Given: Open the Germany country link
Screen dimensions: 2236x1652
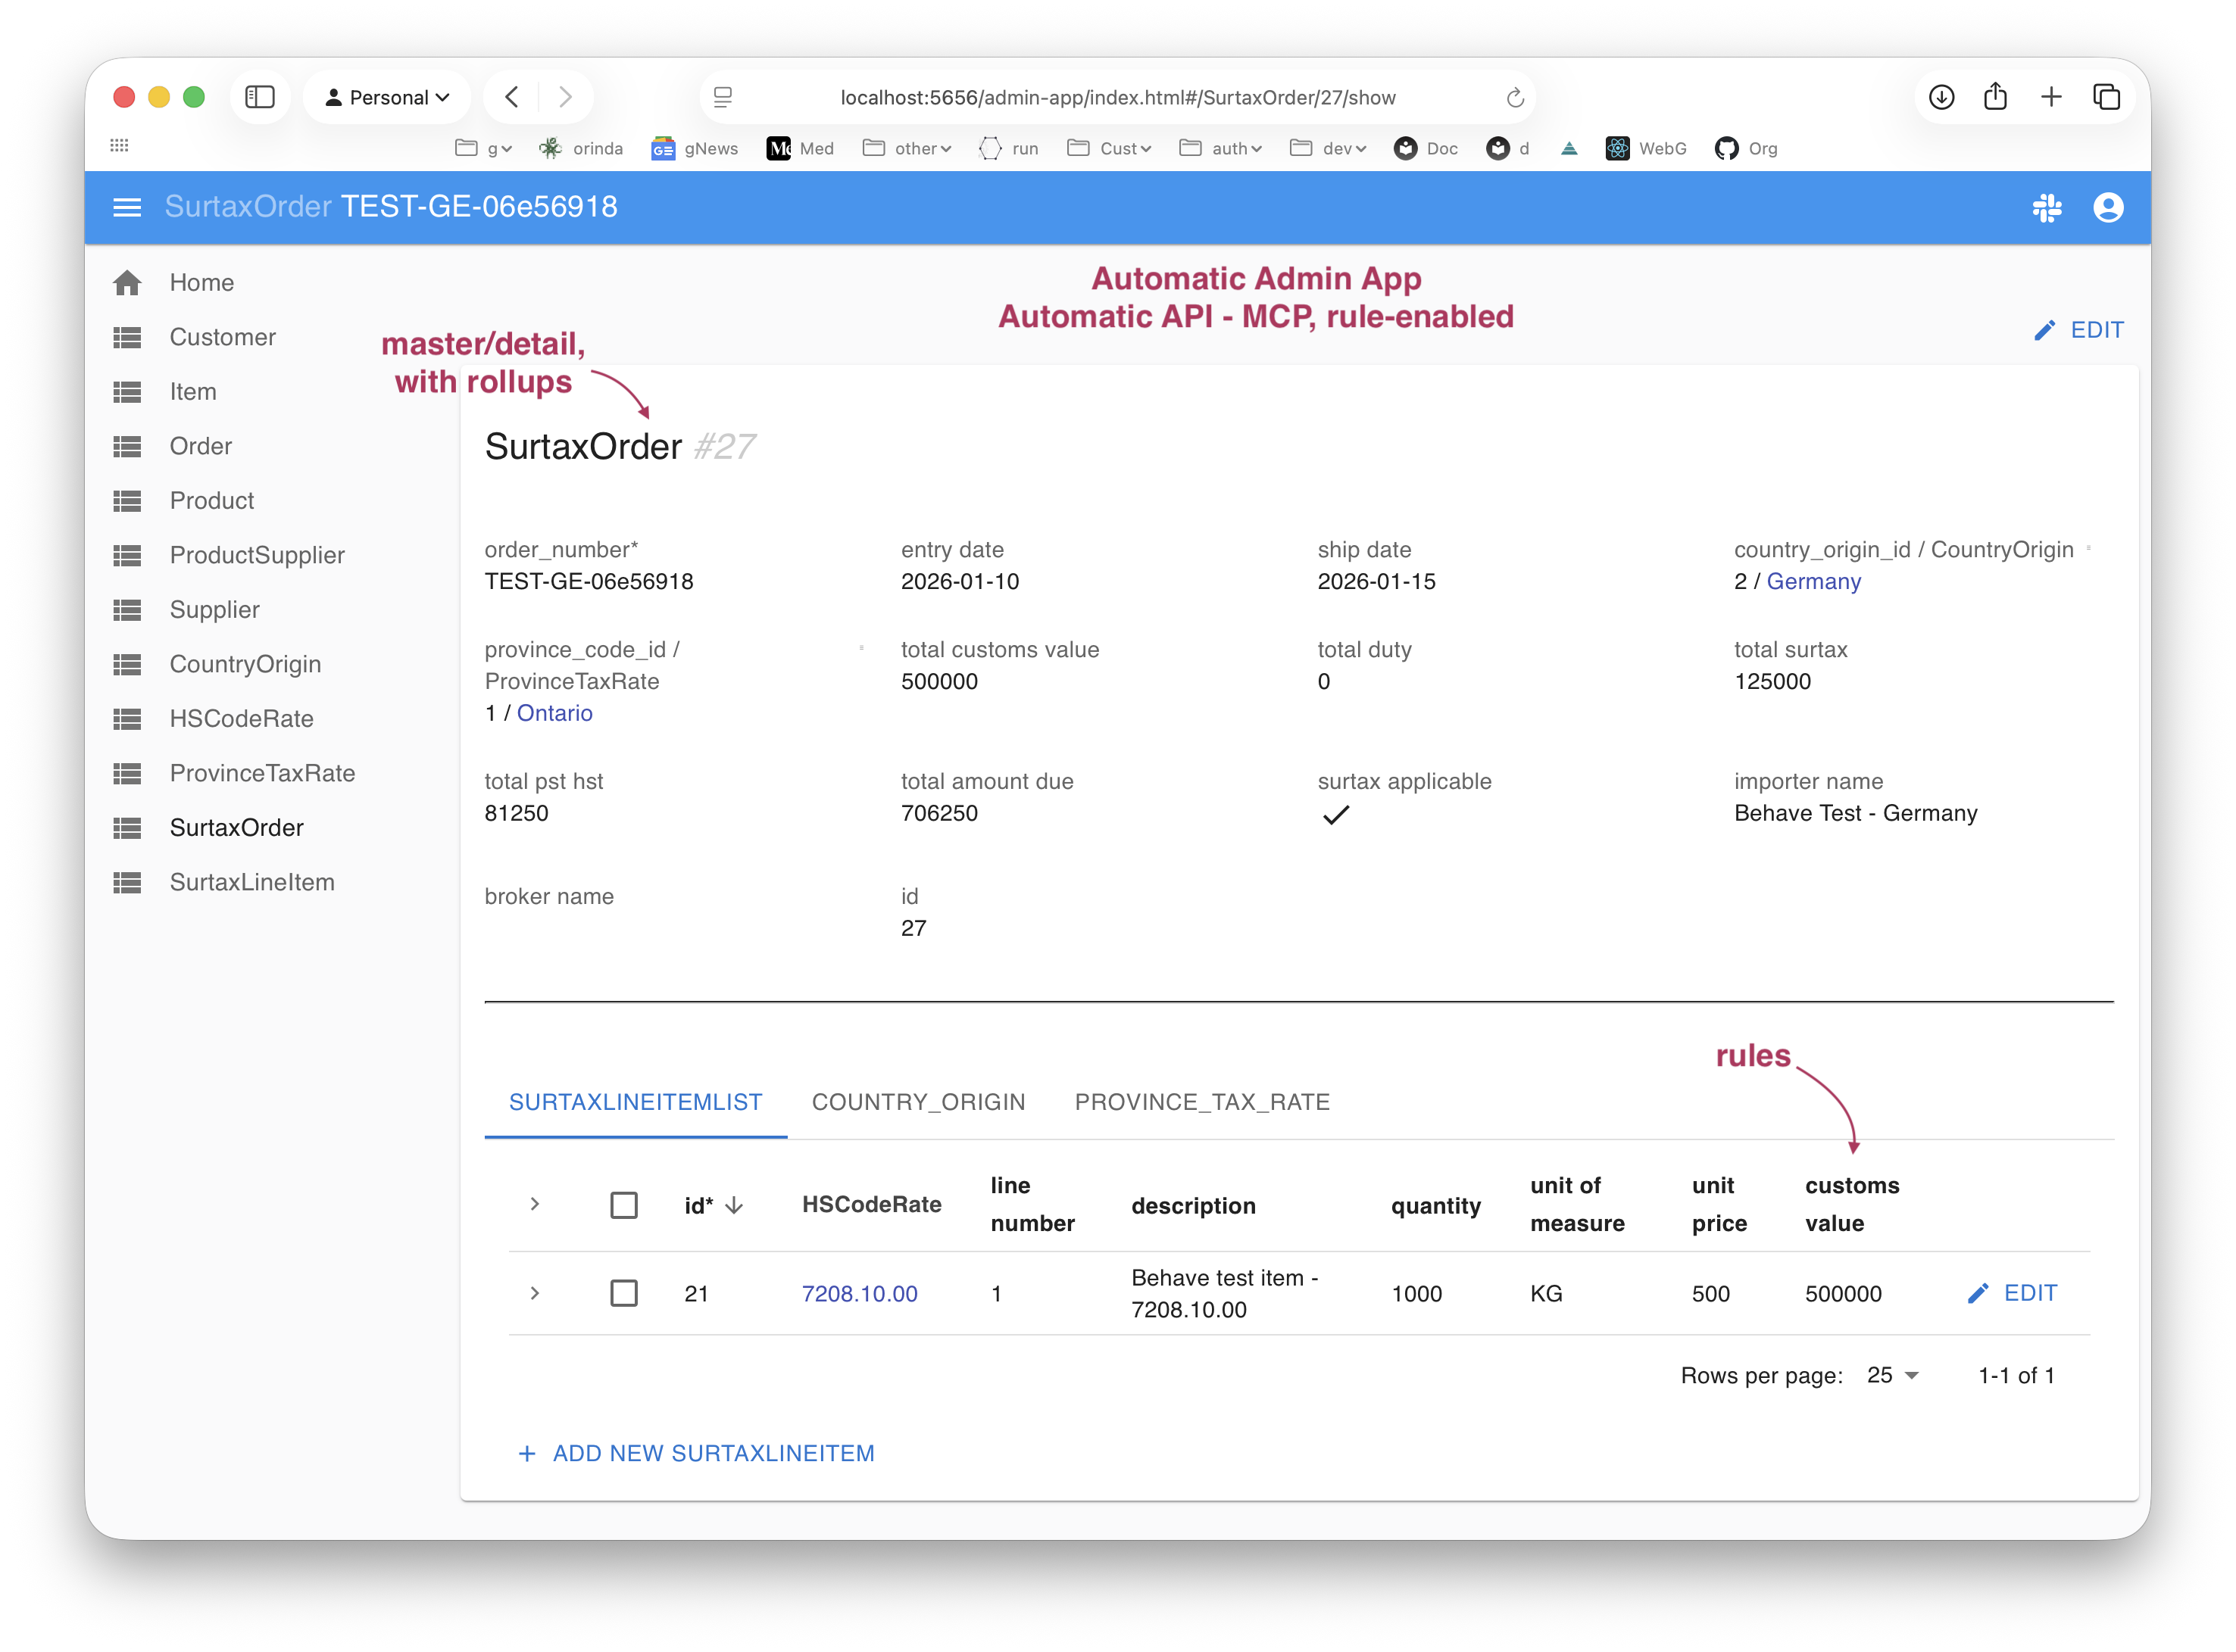Looking at the screenshot, I should click(x=1813, y=581).
